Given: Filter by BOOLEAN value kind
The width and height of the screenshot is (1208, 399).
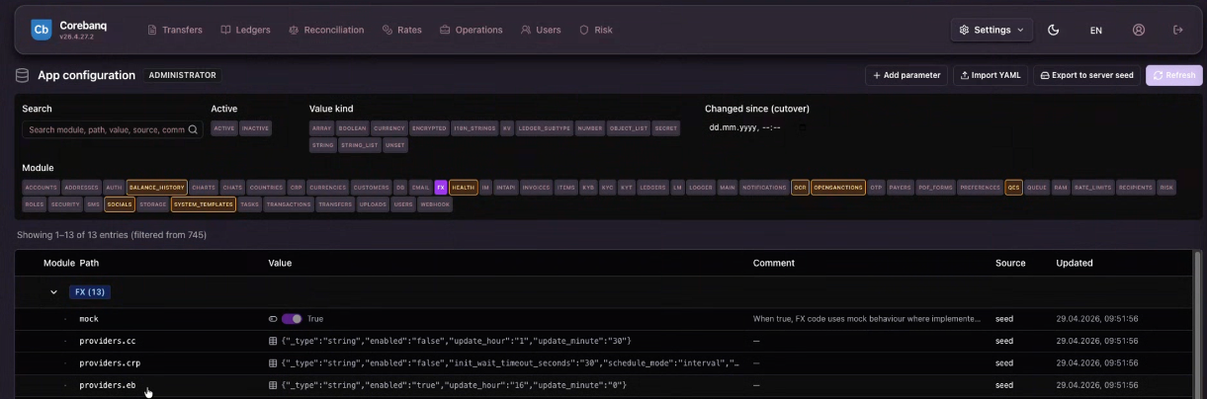Looking at the screenshot, I should [352, 128].
